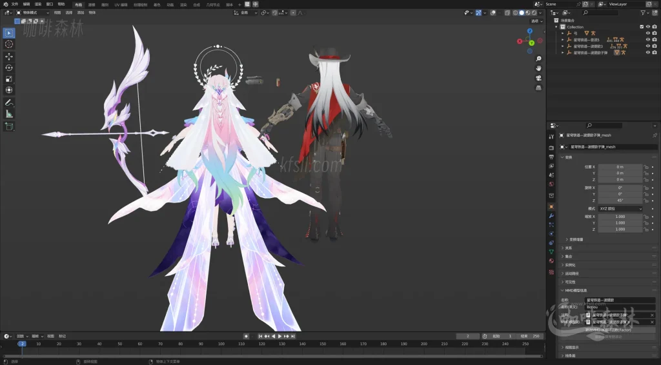The width and height of the screenshot is (661, 365).
Task: Open the Material properties tab
Action: [551, 261]
